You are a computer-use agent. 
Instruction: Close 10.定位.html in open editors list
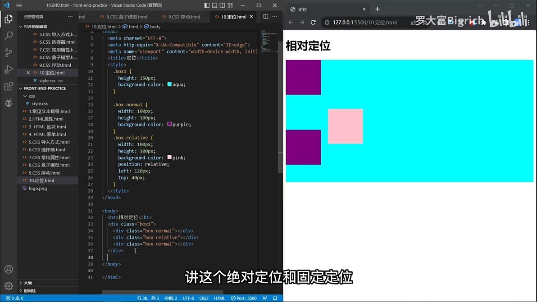click(28, 73)
